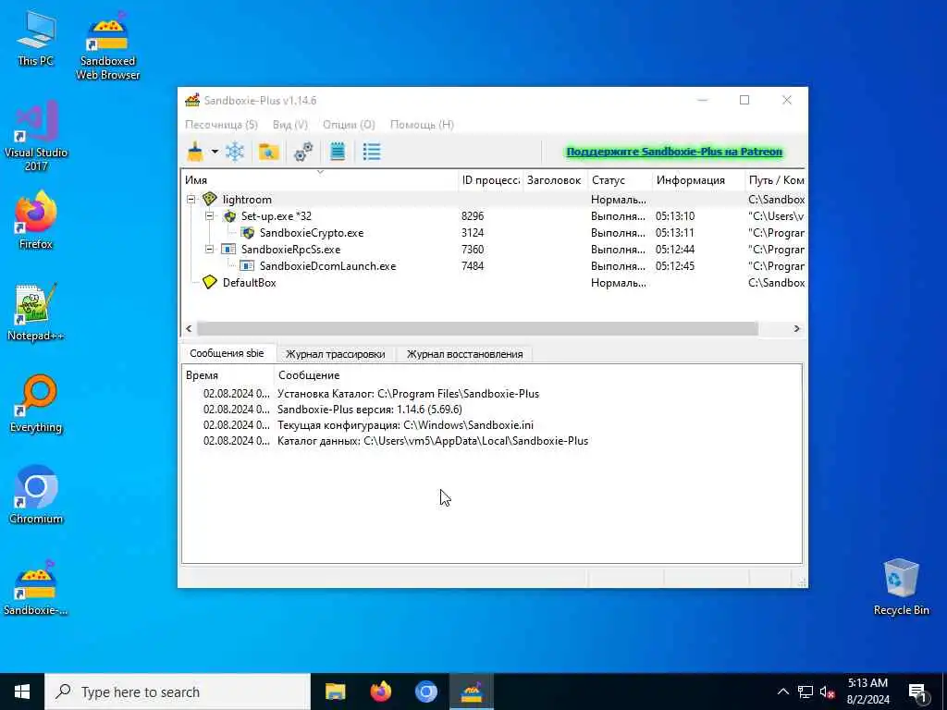Image resolution: width=947 pixels, height=710 pixels.
Task: Click the SandboxieDcomLaunch.exe window icon
Action: [247, 265]
